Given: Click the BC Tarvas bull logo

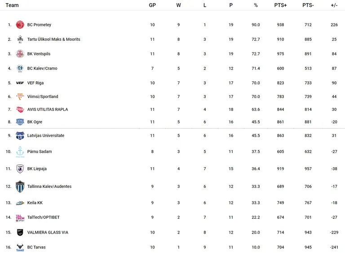Looking at the screenshot, I should pyautogui.click(x=20, y=248).
